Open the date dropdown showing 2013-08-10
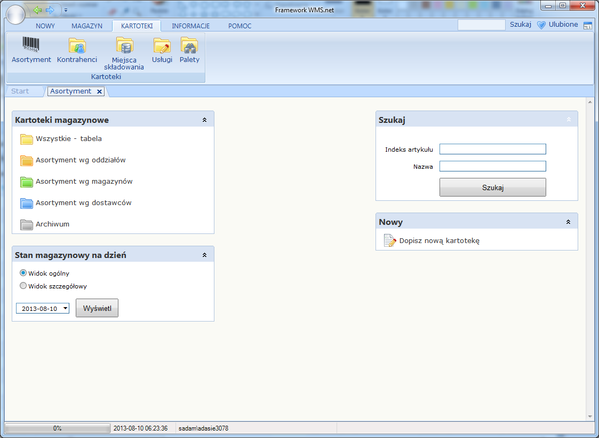 coord(65,308)
